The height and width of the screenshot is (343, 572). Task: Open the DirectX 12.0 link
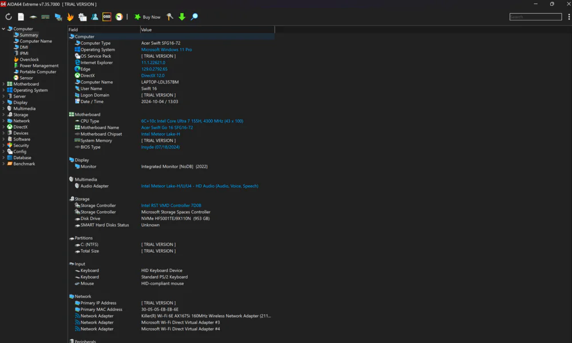(x=153, y=76)
